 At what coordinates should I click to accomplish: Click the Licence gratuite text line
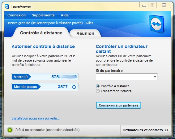pos(50,23)
